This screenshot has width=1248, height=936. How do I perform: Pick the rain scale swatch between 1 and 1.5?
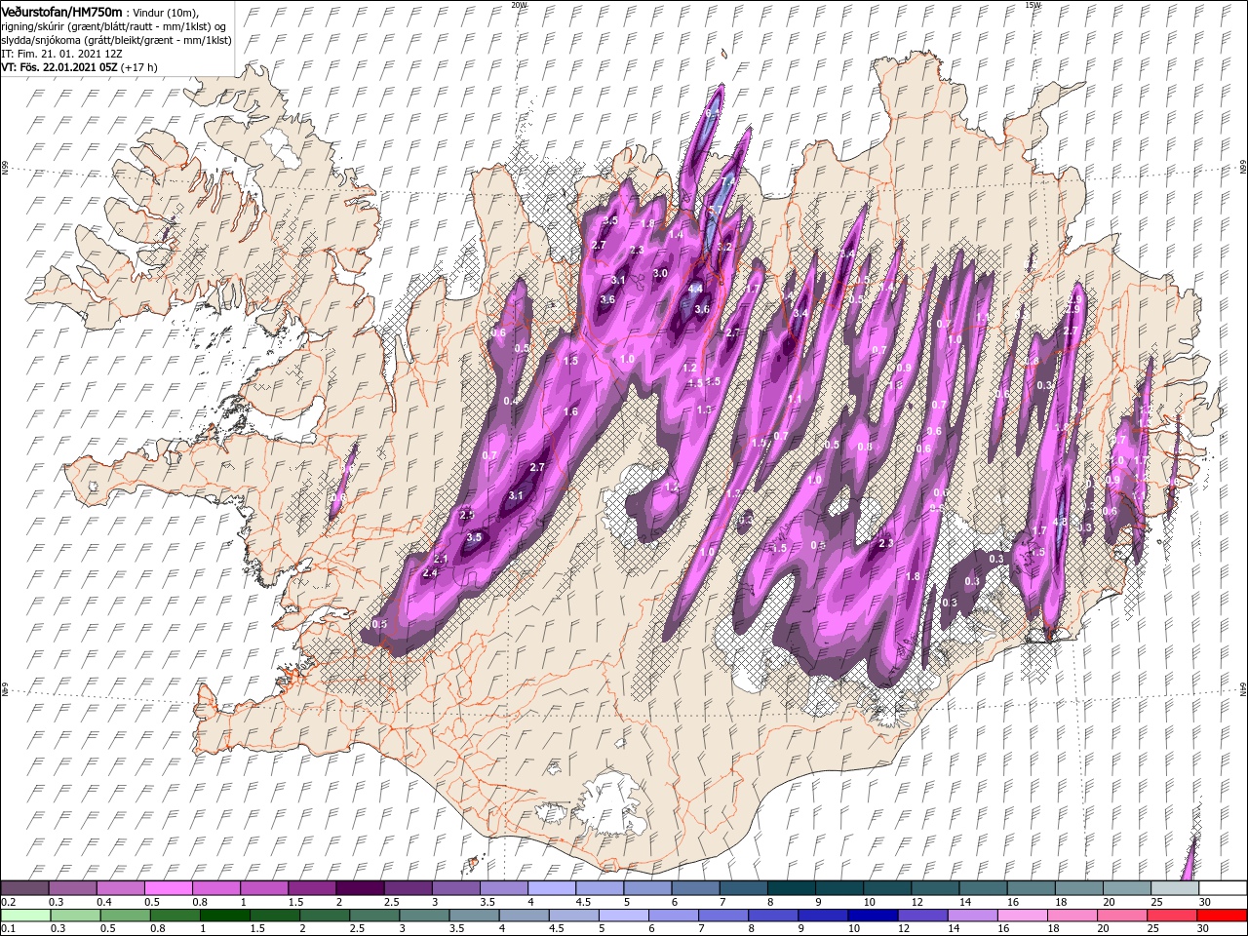pyautogui.click(x=224, y=916)
